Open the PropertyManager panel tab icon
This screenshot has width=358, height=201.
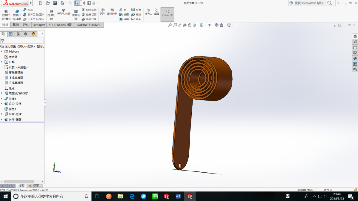coord(11,34)
